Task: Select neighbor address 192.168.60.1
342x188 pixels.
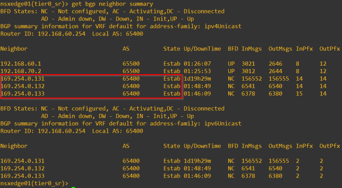Action: click(21, 63)
